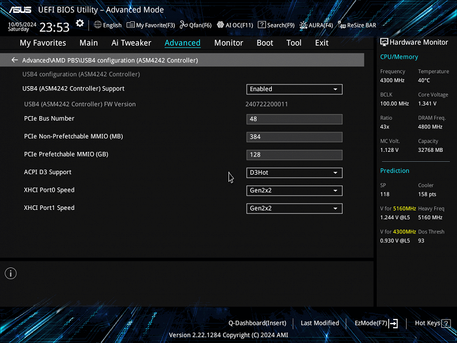Click PCIe Prefetchable MMIO field

coord(294,155)
